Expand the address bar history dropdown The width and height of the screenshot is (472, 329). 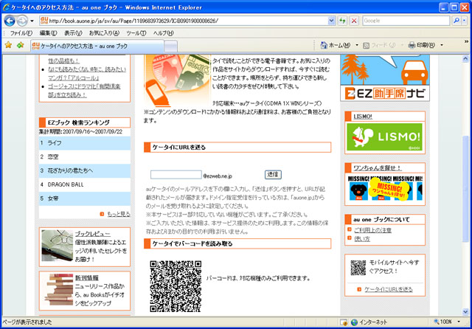coord(331,21)
